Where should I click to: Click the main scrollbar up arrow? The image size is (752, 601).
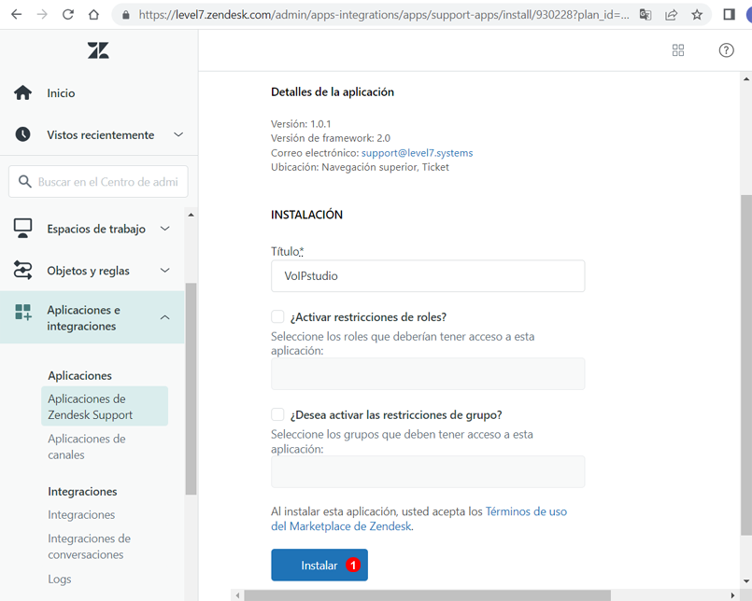click(x=746, y=78)
